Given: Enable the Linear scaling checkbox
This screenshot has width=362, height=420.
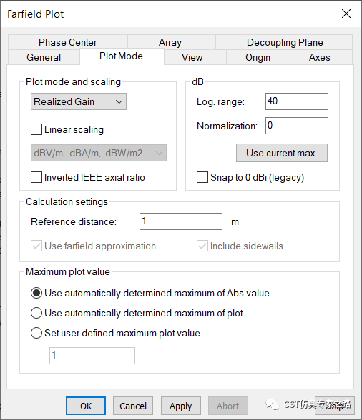Looking at the screenshot, I should 36,129.
